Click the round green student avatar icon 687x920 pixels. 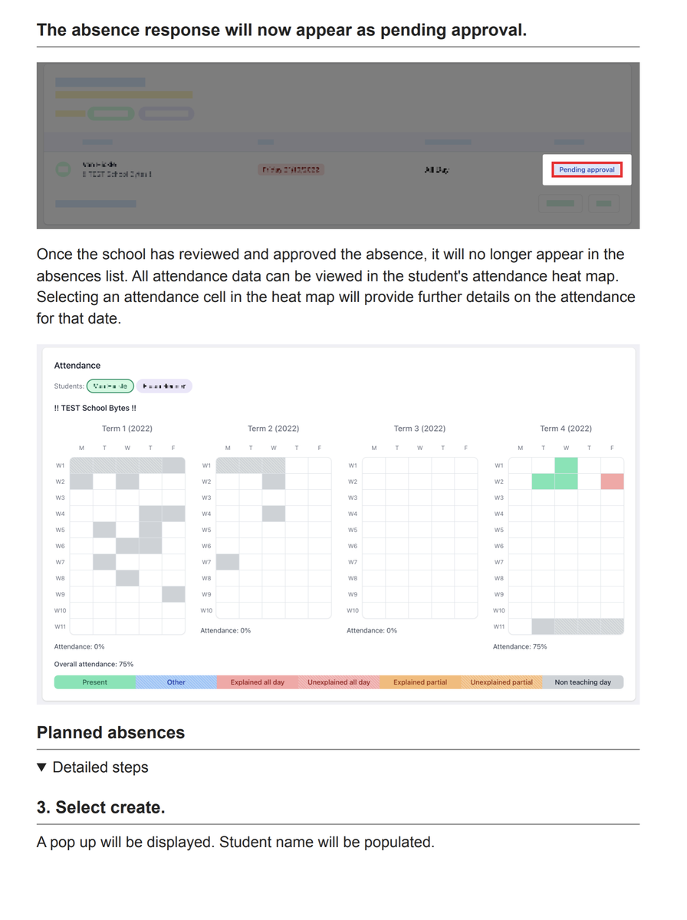[64, 169]
